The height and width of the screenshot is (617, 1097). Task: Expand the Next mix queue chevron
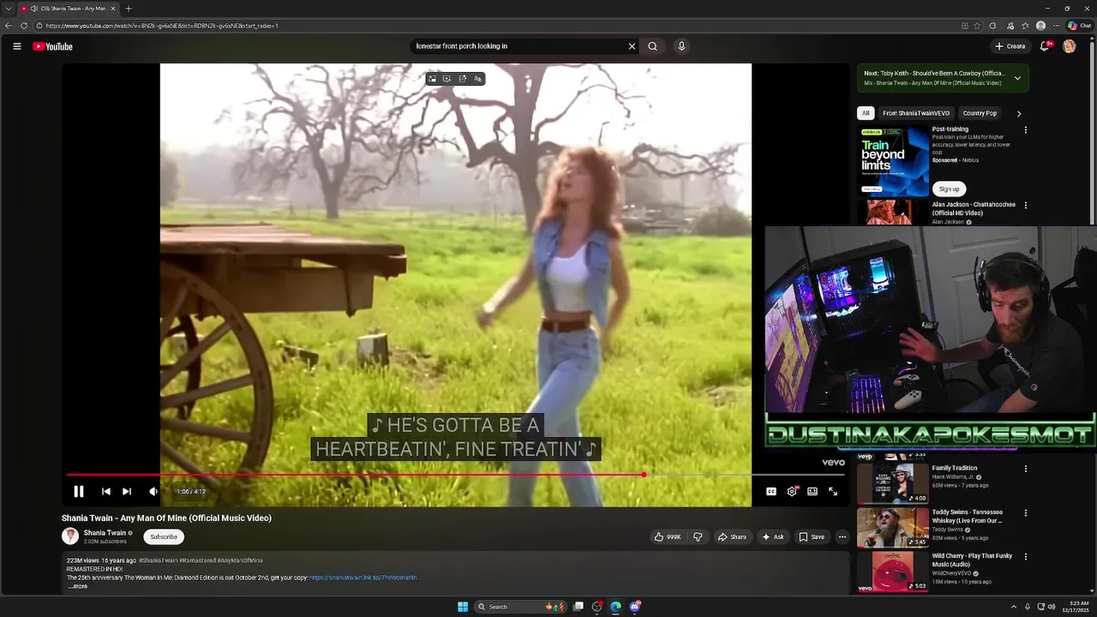coord(1017,78)
